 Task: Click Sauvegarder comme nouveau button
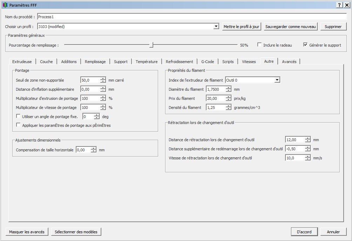click(x=291, y=27)
